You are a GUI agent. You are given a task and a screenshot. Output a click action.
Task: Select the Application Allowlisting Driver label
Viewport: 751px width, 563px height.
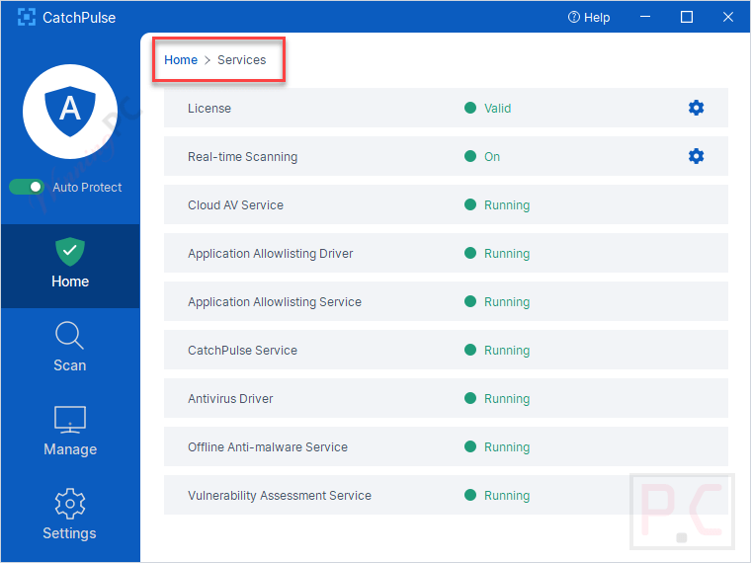[x=270, y=254]
